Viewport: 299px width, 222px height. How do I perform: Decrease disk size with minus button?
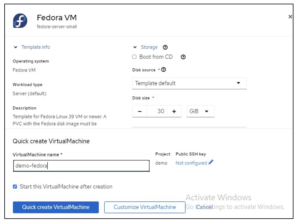(x=140, y=111)
